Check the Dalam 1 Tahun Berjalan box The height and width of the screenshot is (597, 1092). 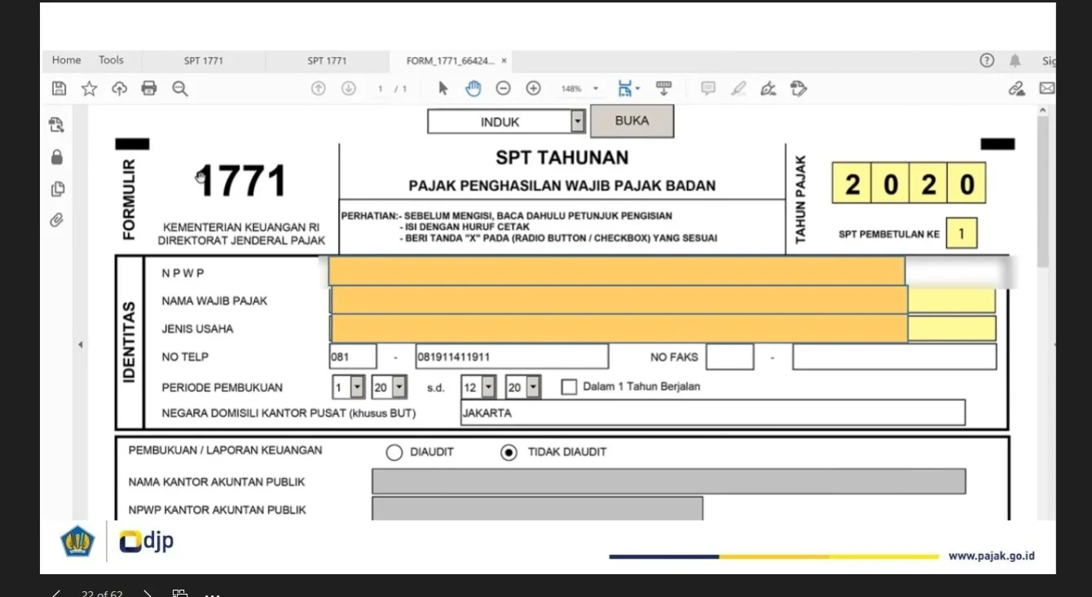click(569, 387)
